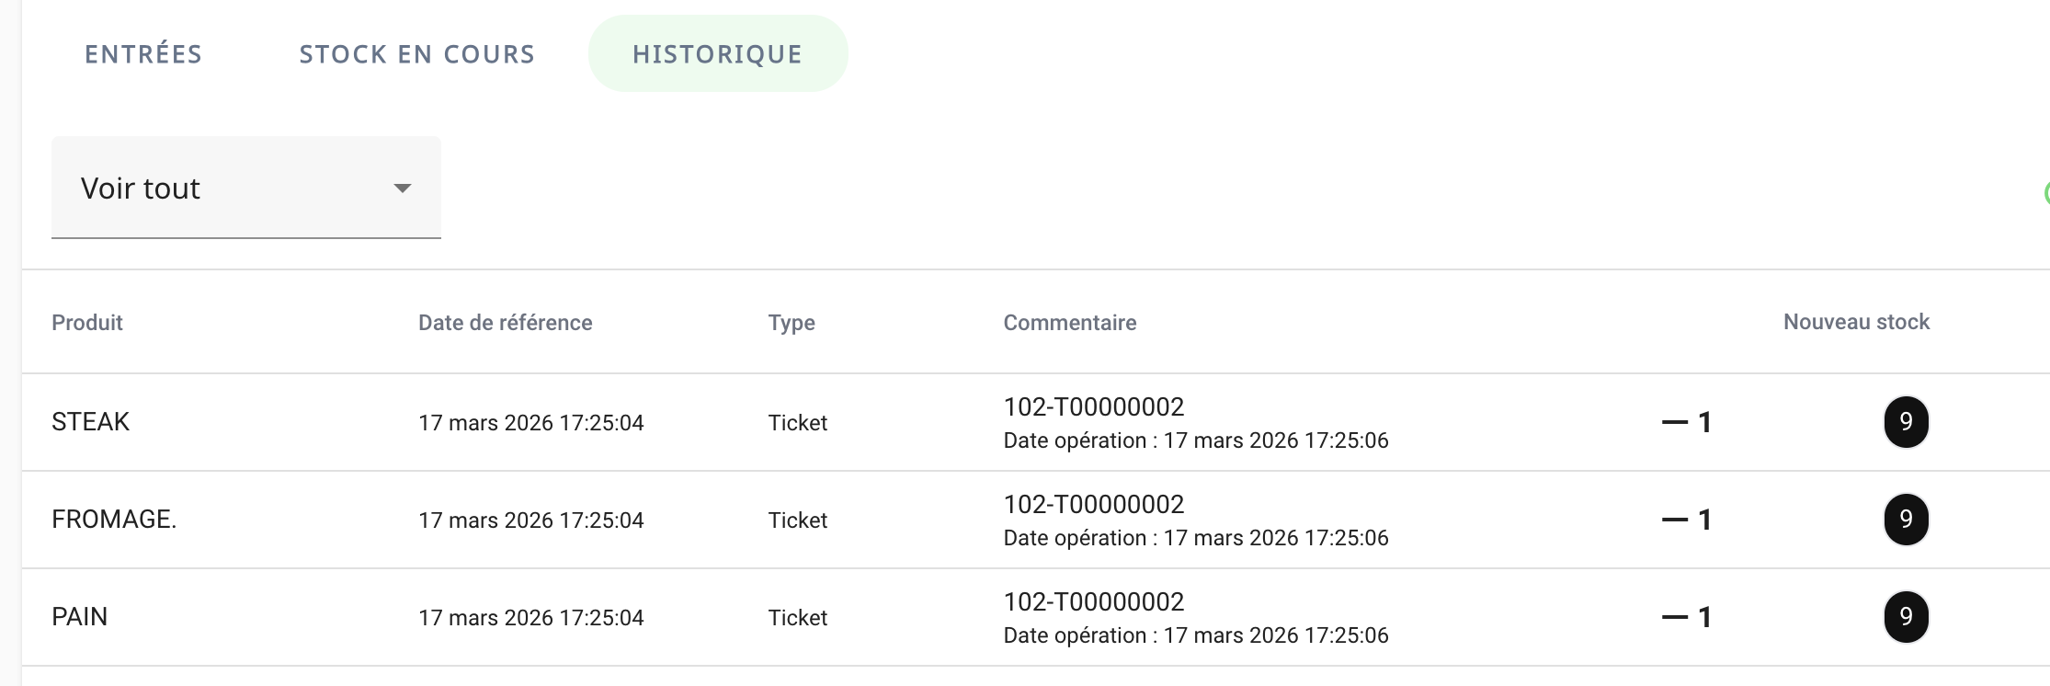Open ticket 102-T00000002 in the STEAK row
Image resolution: width=2050 pixels, height=686 pixels.
1094,407
